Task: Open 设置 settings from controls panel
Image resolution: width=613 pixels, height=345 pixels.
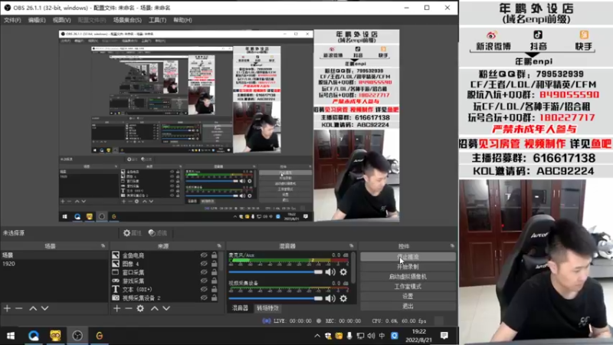Action: click(x=408, y=296)
